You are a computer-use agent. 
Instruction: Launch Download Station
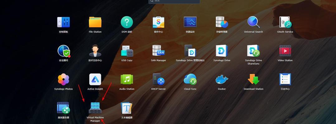[253, 79]
